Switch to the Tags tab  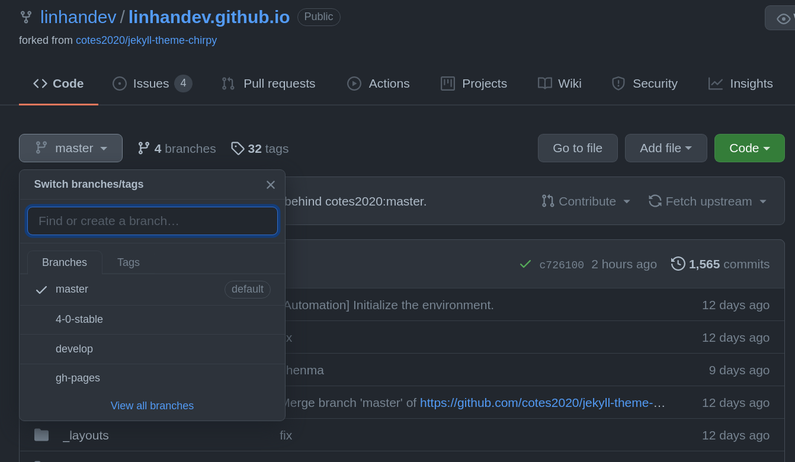(128, 262)
